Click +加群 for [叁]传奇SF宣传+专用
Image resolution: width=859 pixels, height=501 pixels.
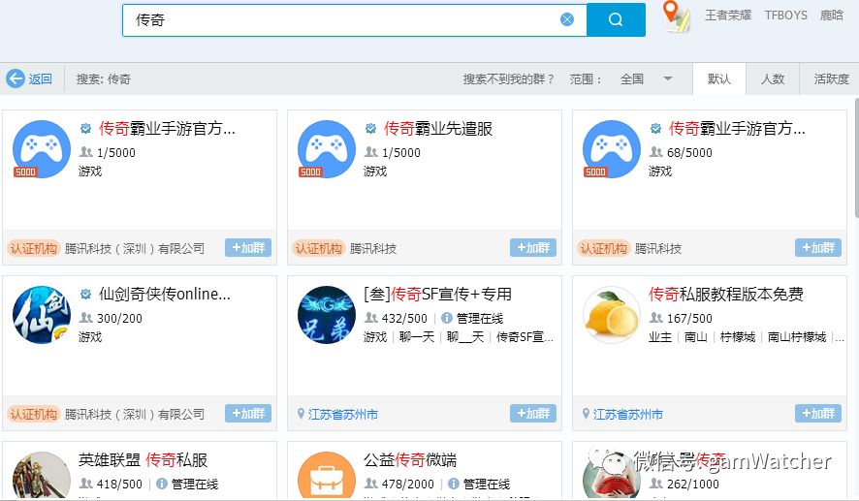533,414
